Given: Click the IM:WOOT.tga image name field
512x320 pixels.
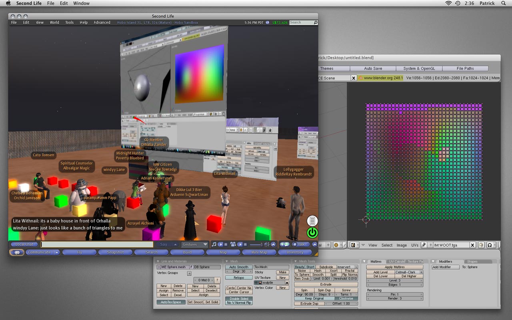Looking at the screenshot, I should (451, 245).
